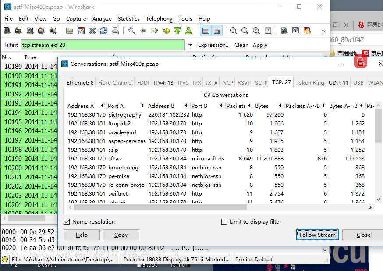Sort by Packets column arrow

tap(249, 106)
